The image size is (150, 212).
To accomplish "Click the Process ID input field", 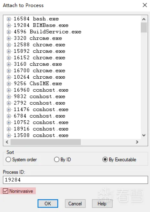I will coord(75,180).
